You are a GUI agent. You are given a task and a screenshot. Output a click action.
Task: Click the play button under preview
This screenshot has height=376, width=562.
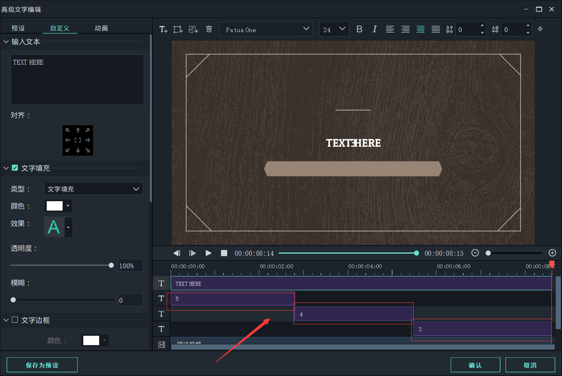tap(208, 253)
